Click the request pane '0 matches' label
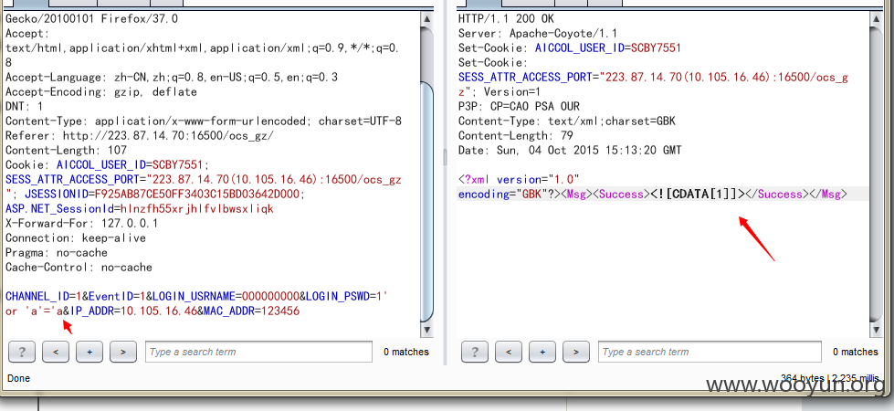Image resolution: width=894 pixels, height=411 pixels. 406,352
